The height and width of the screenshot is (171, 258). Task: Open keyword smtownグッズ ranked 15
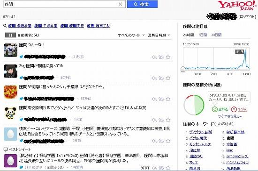click(237, 157)
